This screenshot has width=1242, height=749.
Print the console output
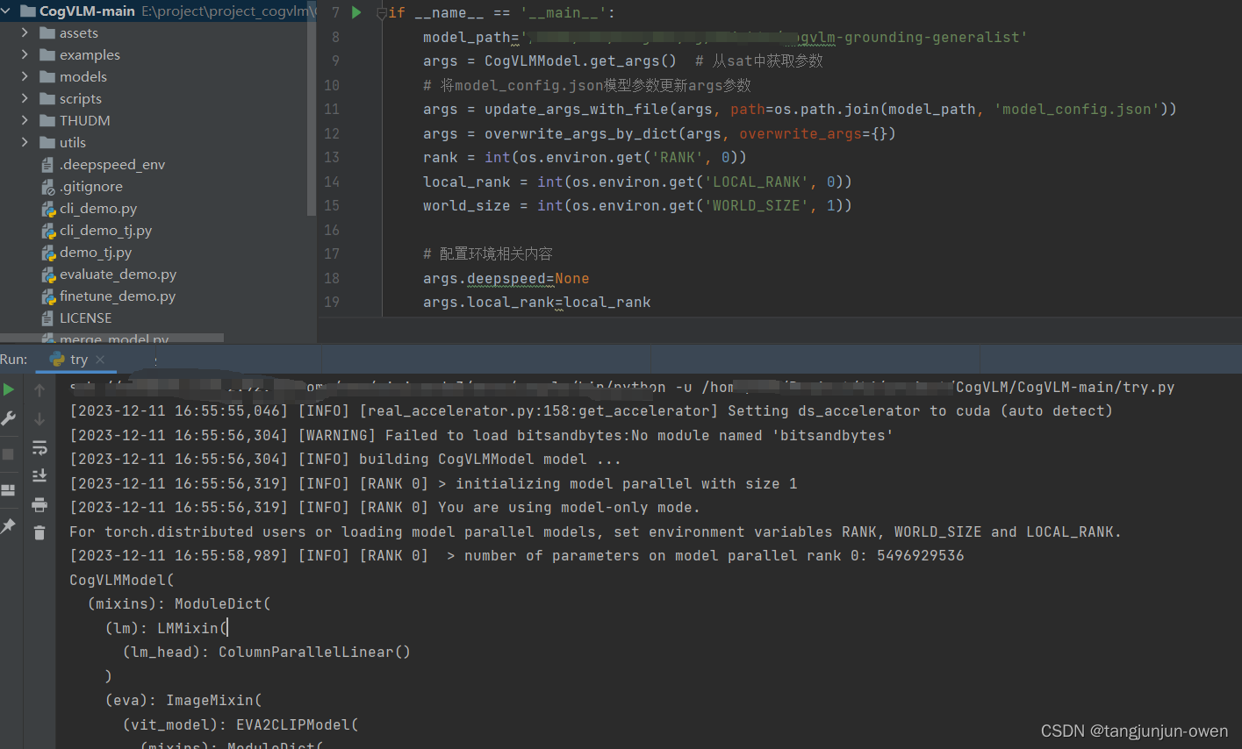(x=39, y=504)
